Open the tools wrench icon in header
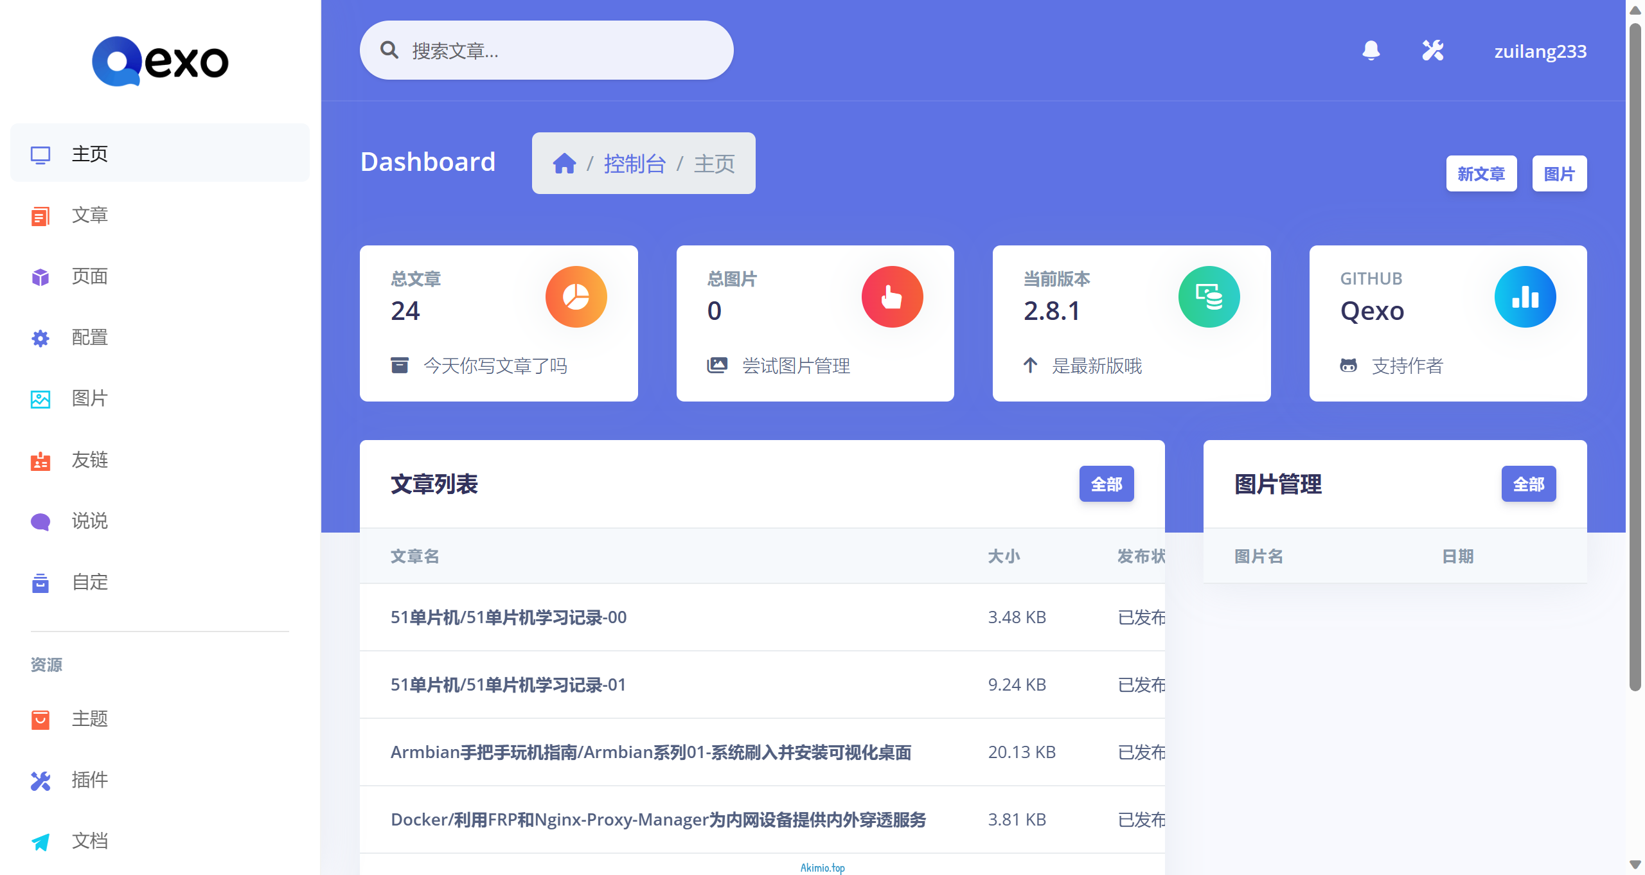Screen dimensions: 1645x875 pyautogui.click(x=1432, y=50)
